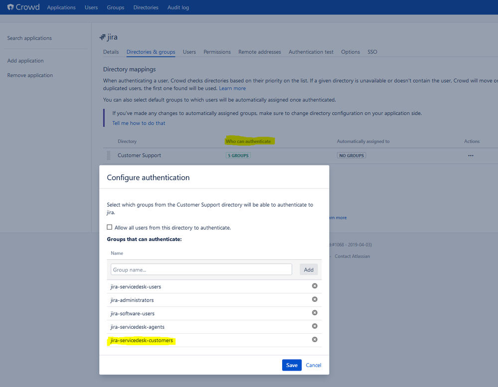This screenshot has height=387, width=498.
Task: Remove jira-software-users group via its X icon
Action: 315,313
